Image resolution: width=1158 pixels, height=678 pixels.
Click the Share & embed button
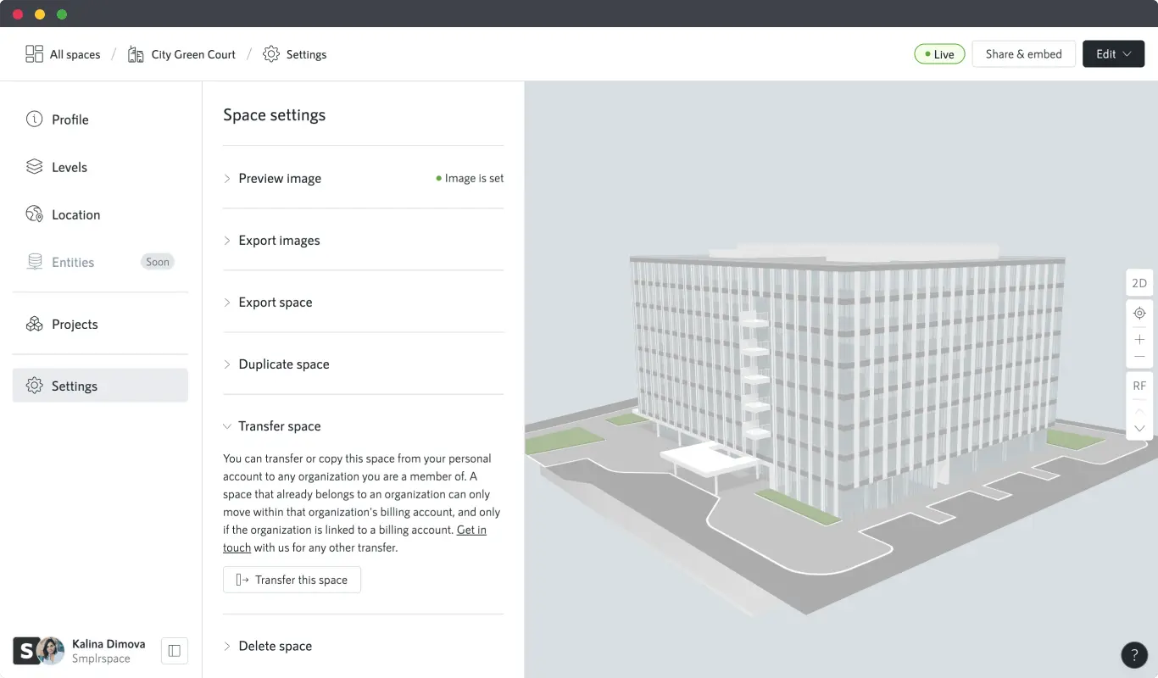point(1023,54)
